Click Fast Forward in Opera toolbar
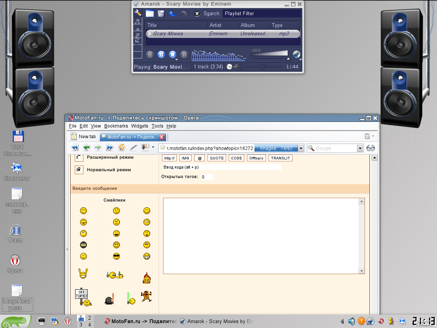Image resolution: width=437 pixels, height=328 pixels. click(110, 147)
